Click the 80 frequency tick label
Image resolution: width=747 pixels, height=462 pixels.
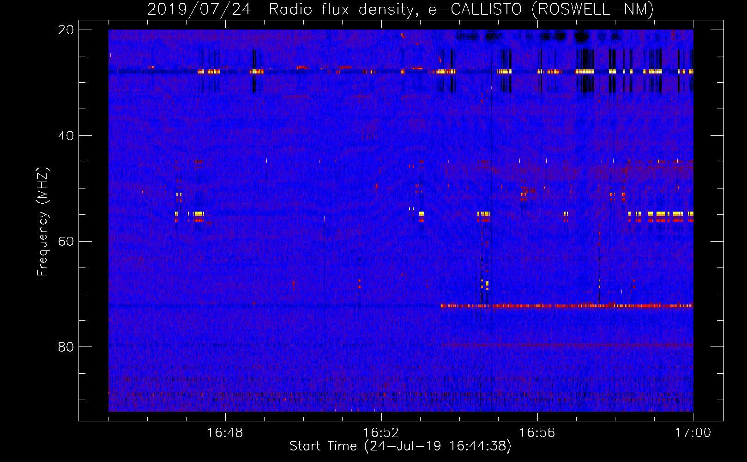66,347
